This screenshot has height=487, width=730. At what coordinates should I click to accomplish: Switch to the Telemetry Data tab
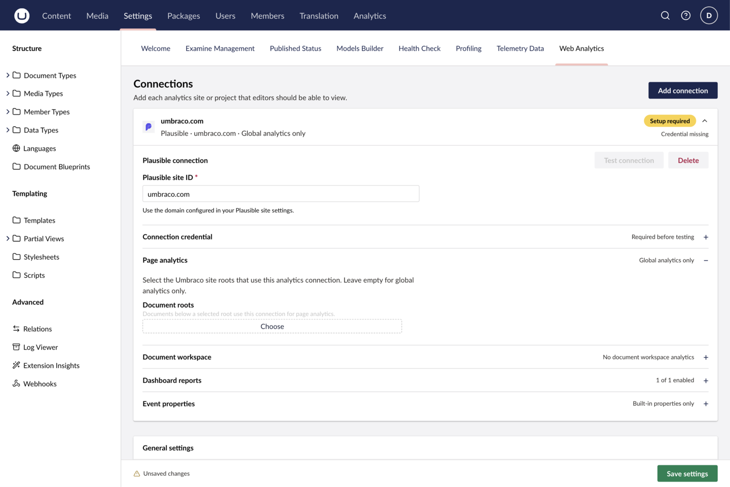(520, 48)
